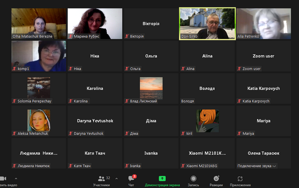This screenshot has width=299, height=188.
Task: Click Alla Petrenko's video tile
Action: [x=264, y=23]
